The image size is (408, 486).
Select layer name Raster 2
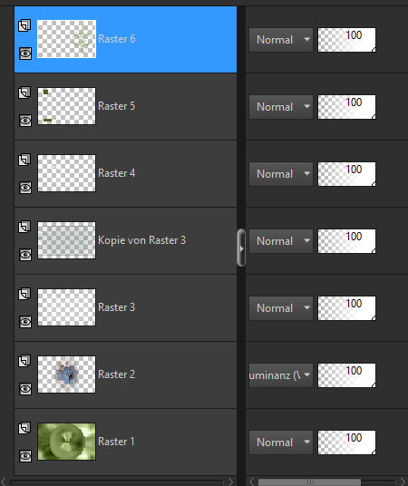[x=117, y=374]
